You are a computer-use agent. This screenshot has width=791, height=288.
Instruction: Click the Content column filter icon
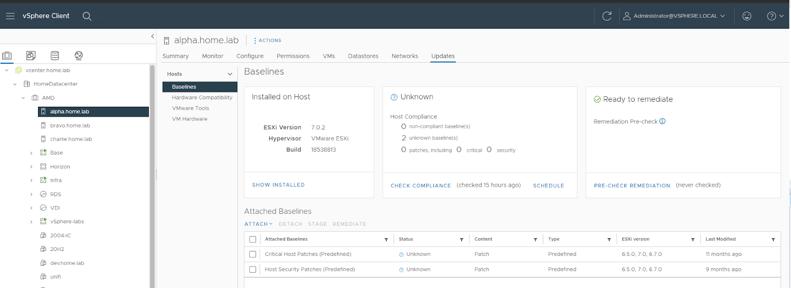tap(535, 240)
